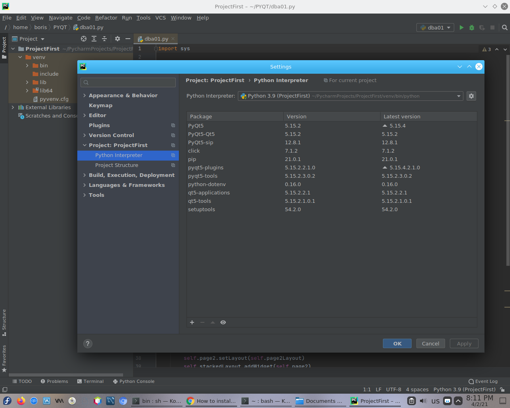Open the Structure side tool window

tap(4, 322)
